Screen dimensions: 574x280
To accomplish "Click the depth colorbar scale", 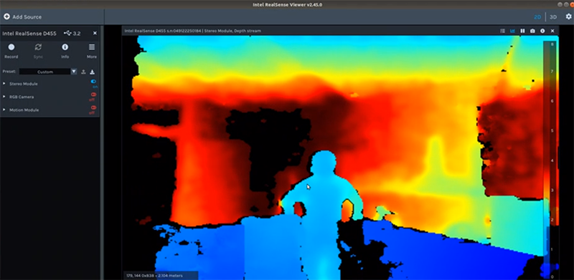I will click(x=550, y=159).
